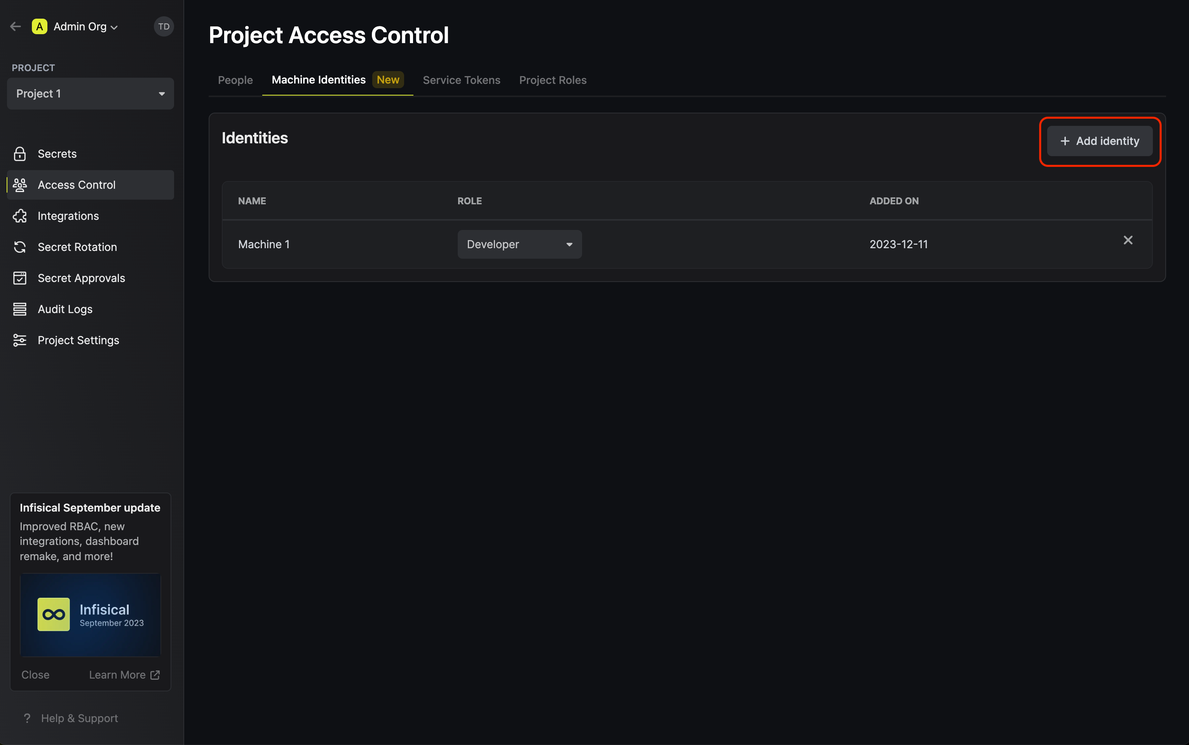Click the back arrow icon

15,26
